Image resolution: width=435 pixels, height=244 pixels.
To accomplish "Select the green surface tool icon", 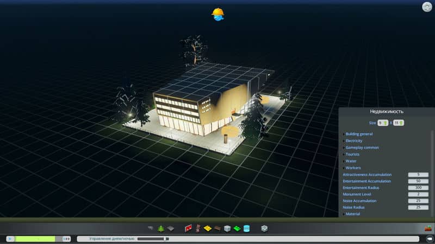I will pyautogui.click(x=237, y=228).
